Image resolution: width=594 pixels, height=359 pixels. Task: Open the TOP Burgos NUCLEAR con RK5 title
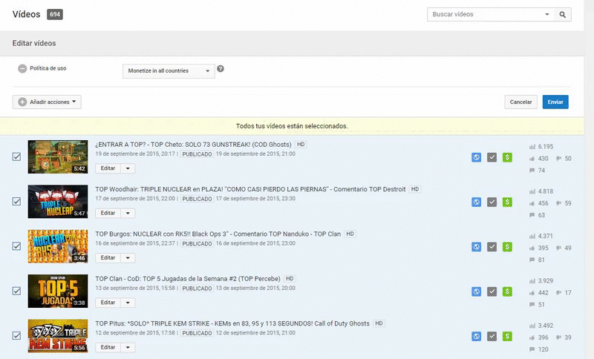coord(218,234)
